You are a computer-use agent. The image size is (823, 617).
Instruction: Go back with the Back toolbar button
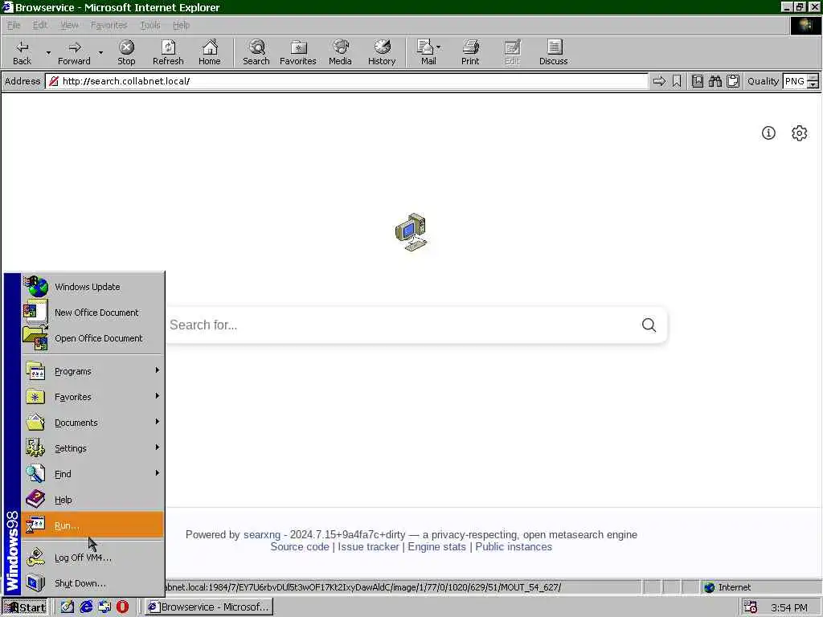pos(22,52)
